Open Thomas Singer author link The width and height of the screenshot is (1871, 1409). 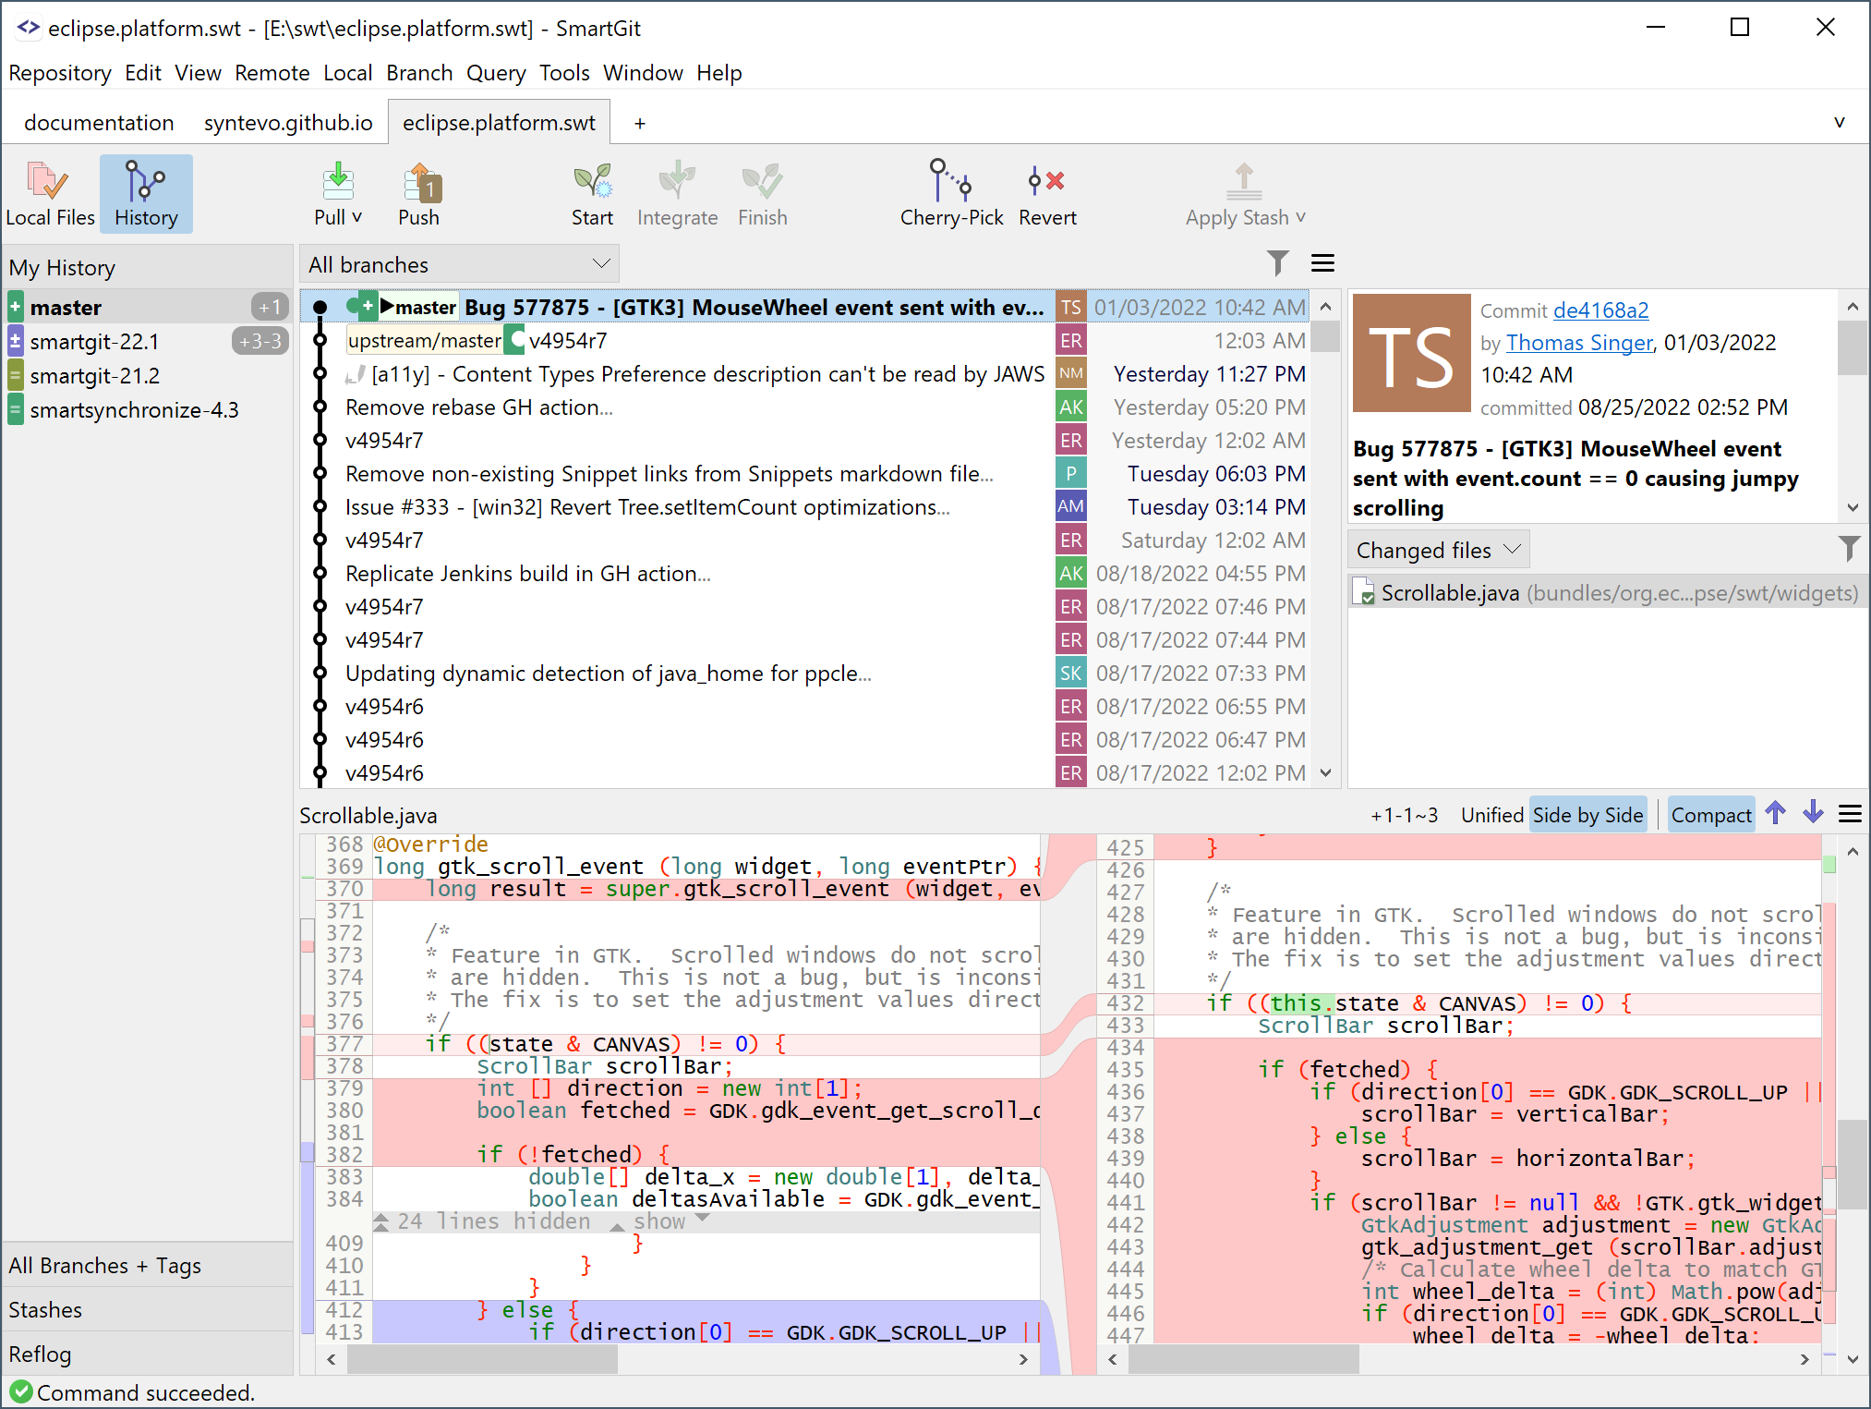[x=1579, y=343]
